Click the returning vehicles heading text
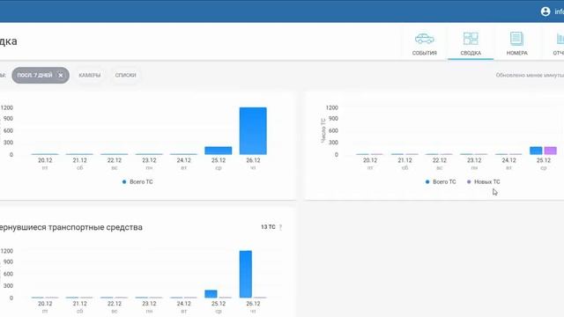Screen dimensions: 564x317 tap(70, 227)
